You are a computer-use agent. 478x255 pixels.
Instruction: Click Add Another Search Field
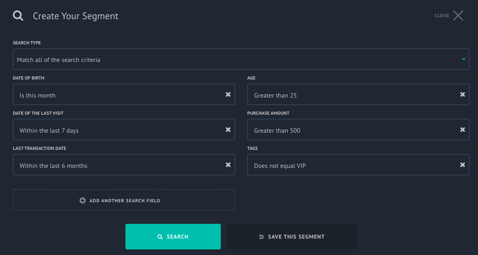pos(124,200)
